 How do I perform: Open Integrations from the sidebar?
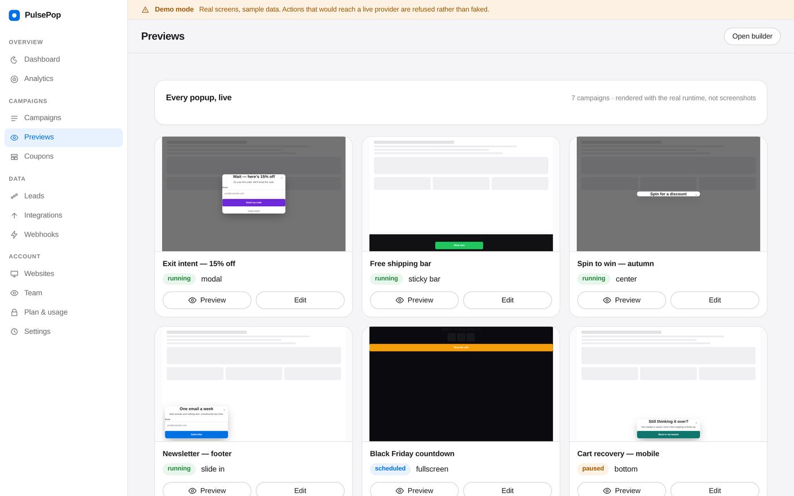64,215
